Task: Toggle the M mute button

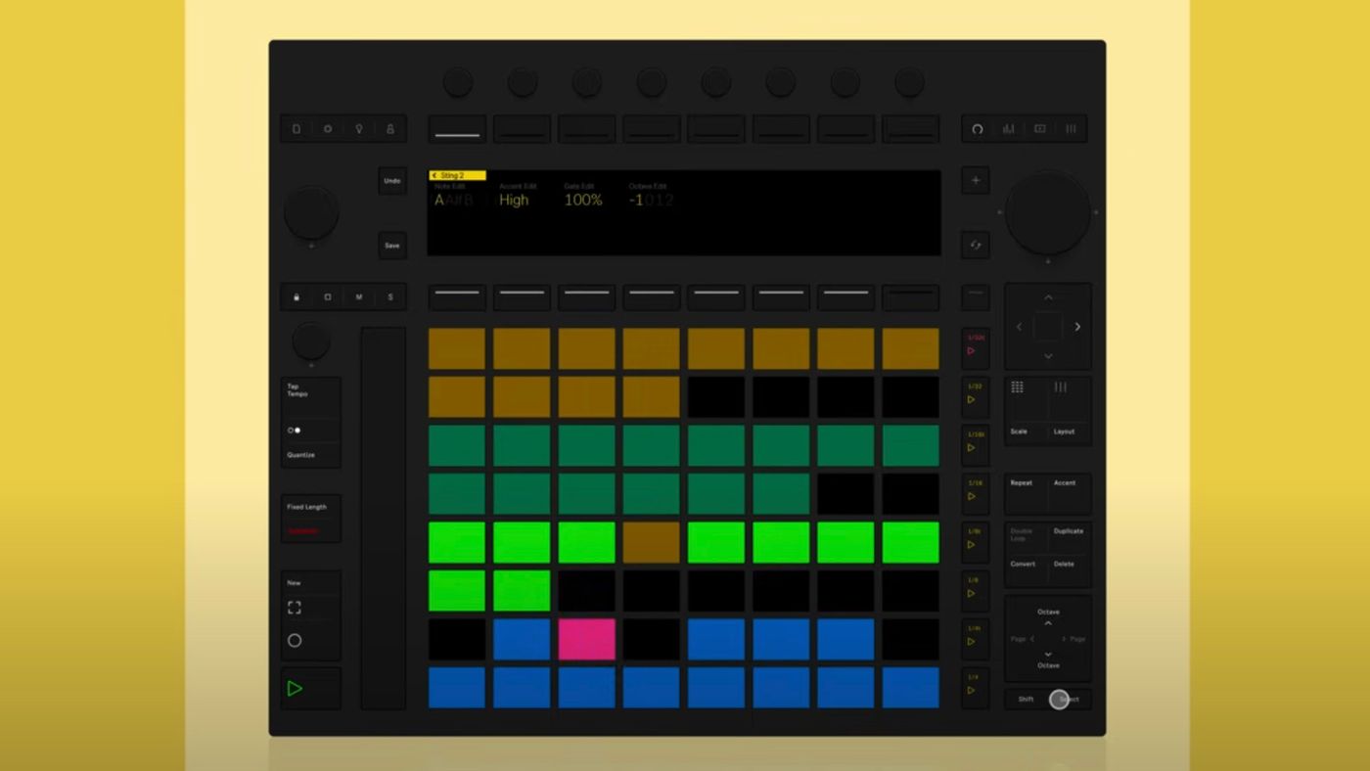Action: click(359, 297)
